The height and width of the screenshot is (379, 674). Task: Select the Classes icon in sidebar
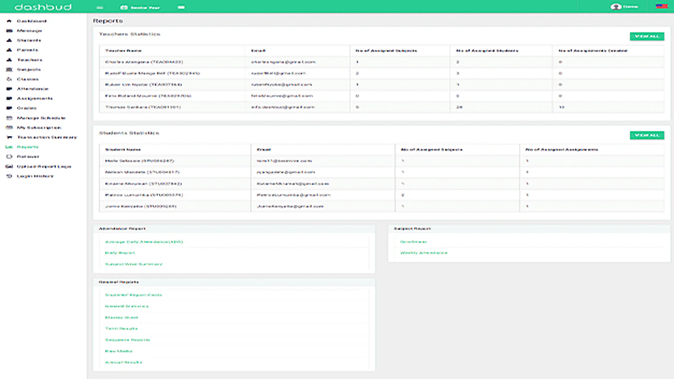(9, 79)
